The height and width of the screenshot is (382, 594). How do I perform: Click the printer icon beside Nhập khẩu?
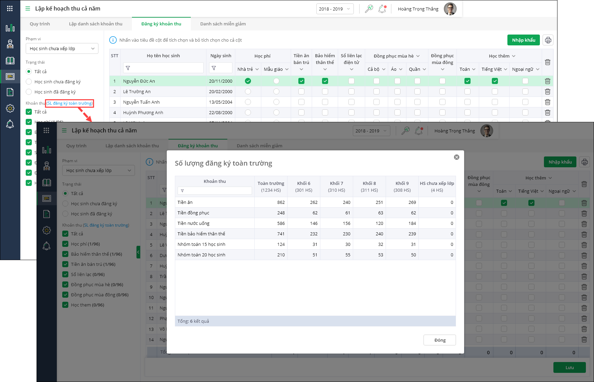pyautogui.click(x=548, y=40)
